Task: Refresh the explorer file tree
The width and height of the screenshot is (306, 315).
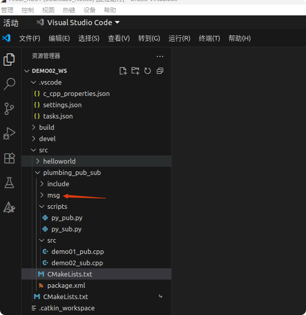Action: tap(148, 71)
